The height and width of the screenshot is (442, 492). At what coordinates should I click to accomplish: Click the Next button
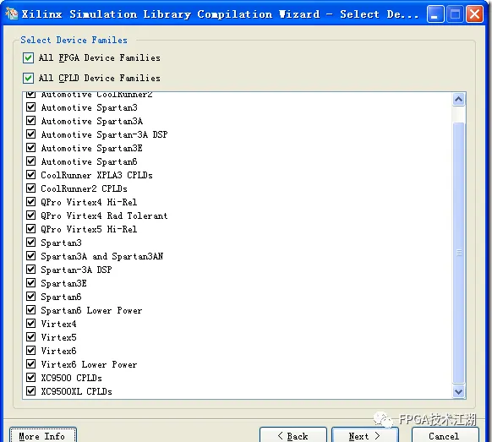[x=365, y=436]
